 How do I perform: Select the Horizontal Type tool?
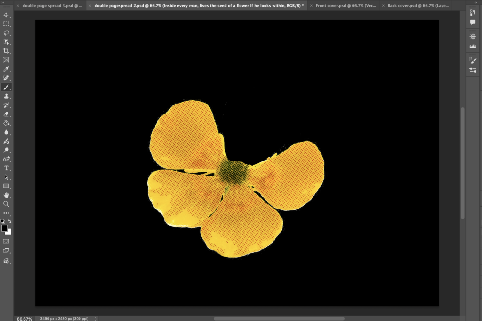point(7,168)
